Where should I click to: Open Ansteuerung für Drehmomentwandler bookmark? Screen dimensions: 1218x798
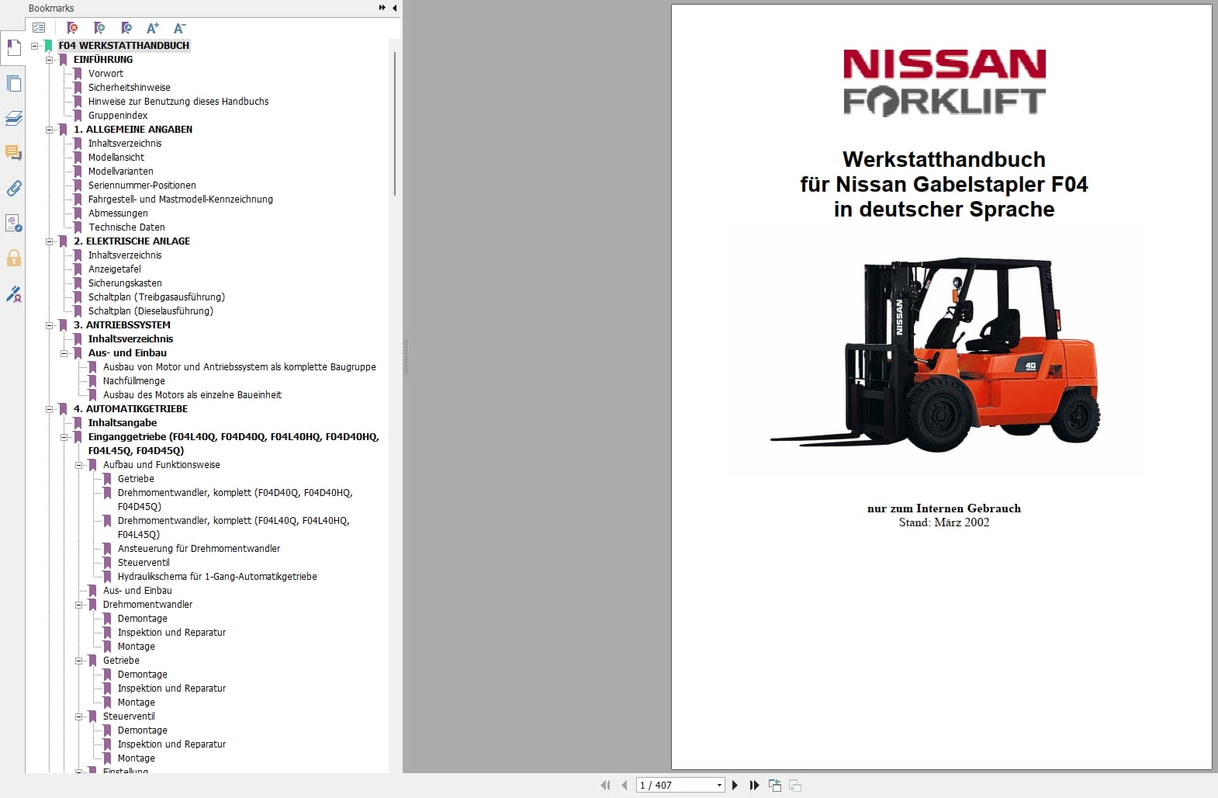(199, 549)
